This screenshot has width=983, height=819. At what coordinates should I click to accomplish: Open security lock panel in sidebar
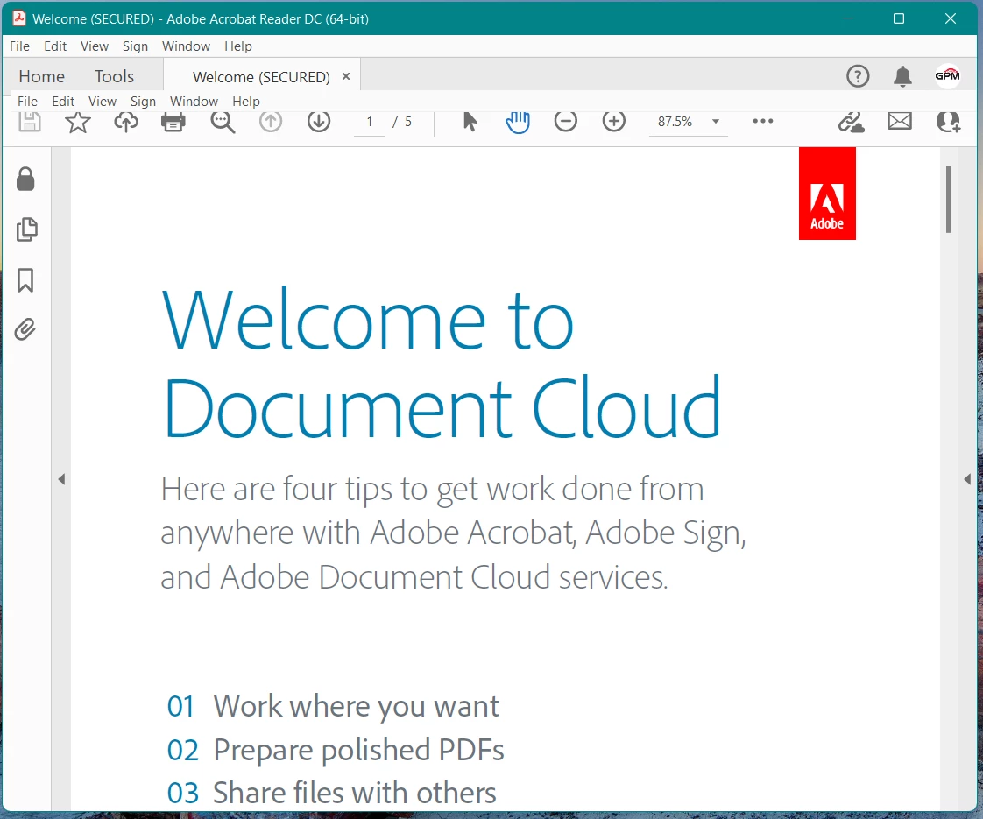tap(25, 180)
